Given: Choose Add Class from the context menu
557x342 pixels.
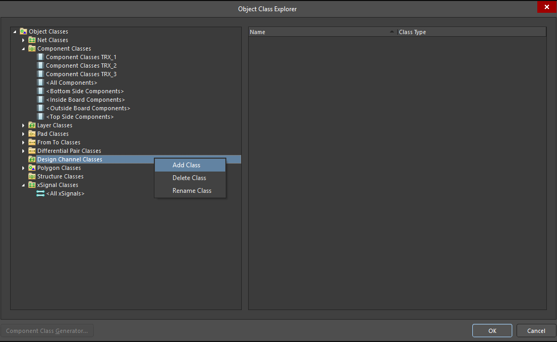Looking at the screenshot, I should tap(186, 165).
